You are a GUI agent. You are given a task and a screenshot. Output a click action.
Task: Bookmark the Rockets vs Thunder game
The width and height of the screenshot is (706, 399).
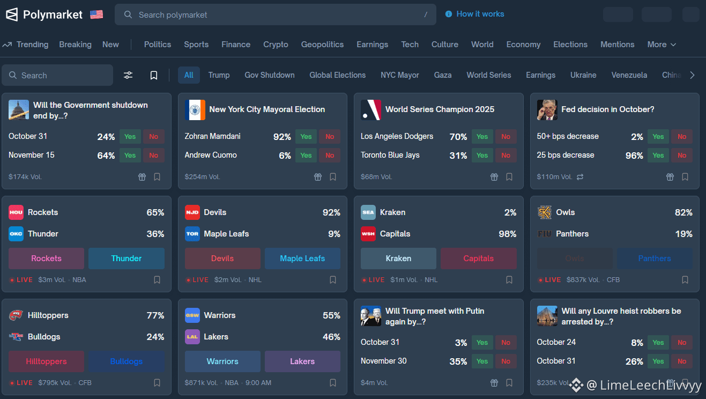tap(157, 279)
